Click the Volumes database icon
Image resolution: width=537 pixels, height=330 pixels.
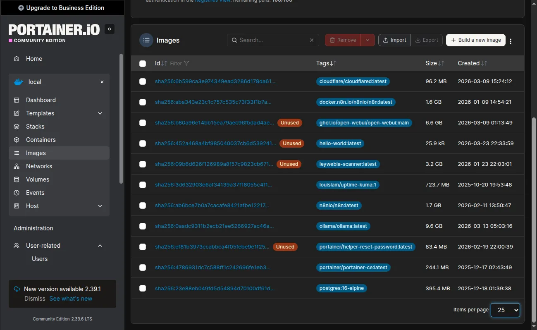(x=17, y=179)
